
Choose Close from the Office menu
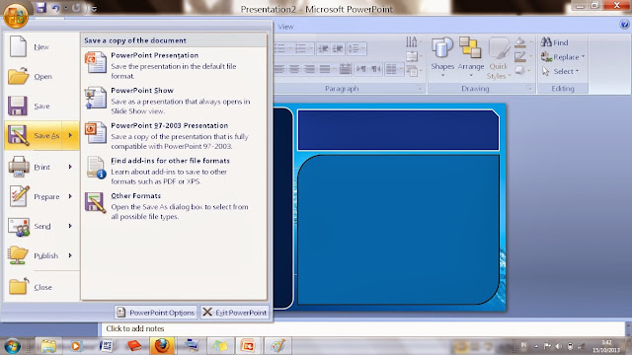pos(41,287)
